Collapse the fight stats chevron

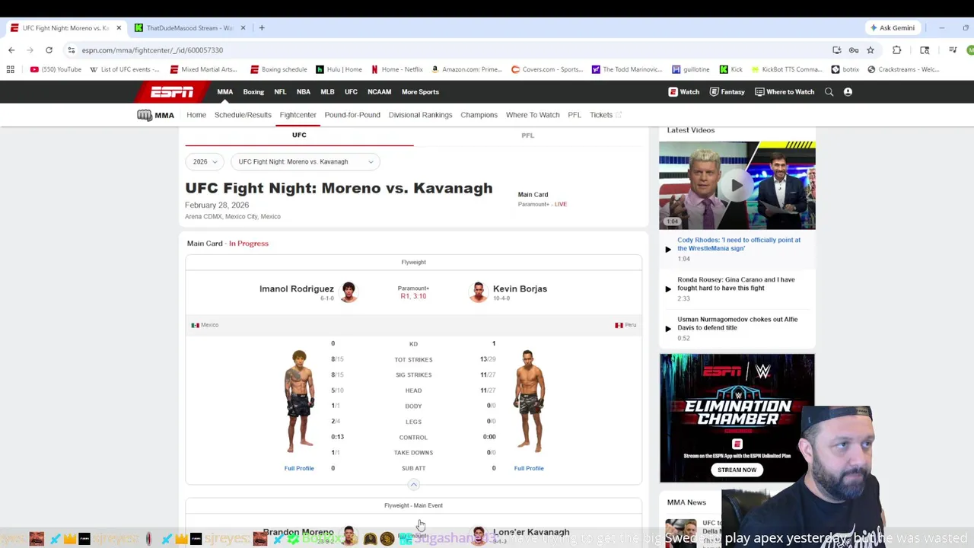[413, 485]
